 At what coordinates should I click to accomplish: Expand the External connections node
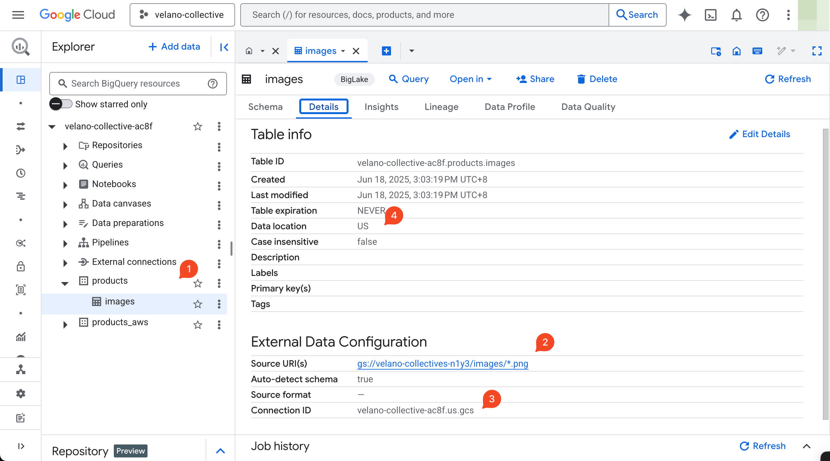tap(65, 263)
